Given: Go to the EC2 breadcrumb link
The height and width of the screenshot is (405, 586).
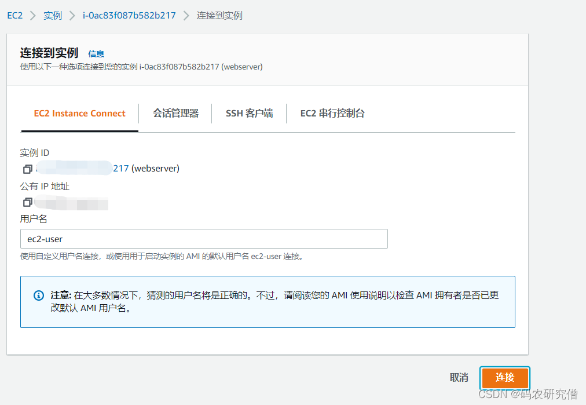Looking at the screenshot, I should [x=14, y=16].
